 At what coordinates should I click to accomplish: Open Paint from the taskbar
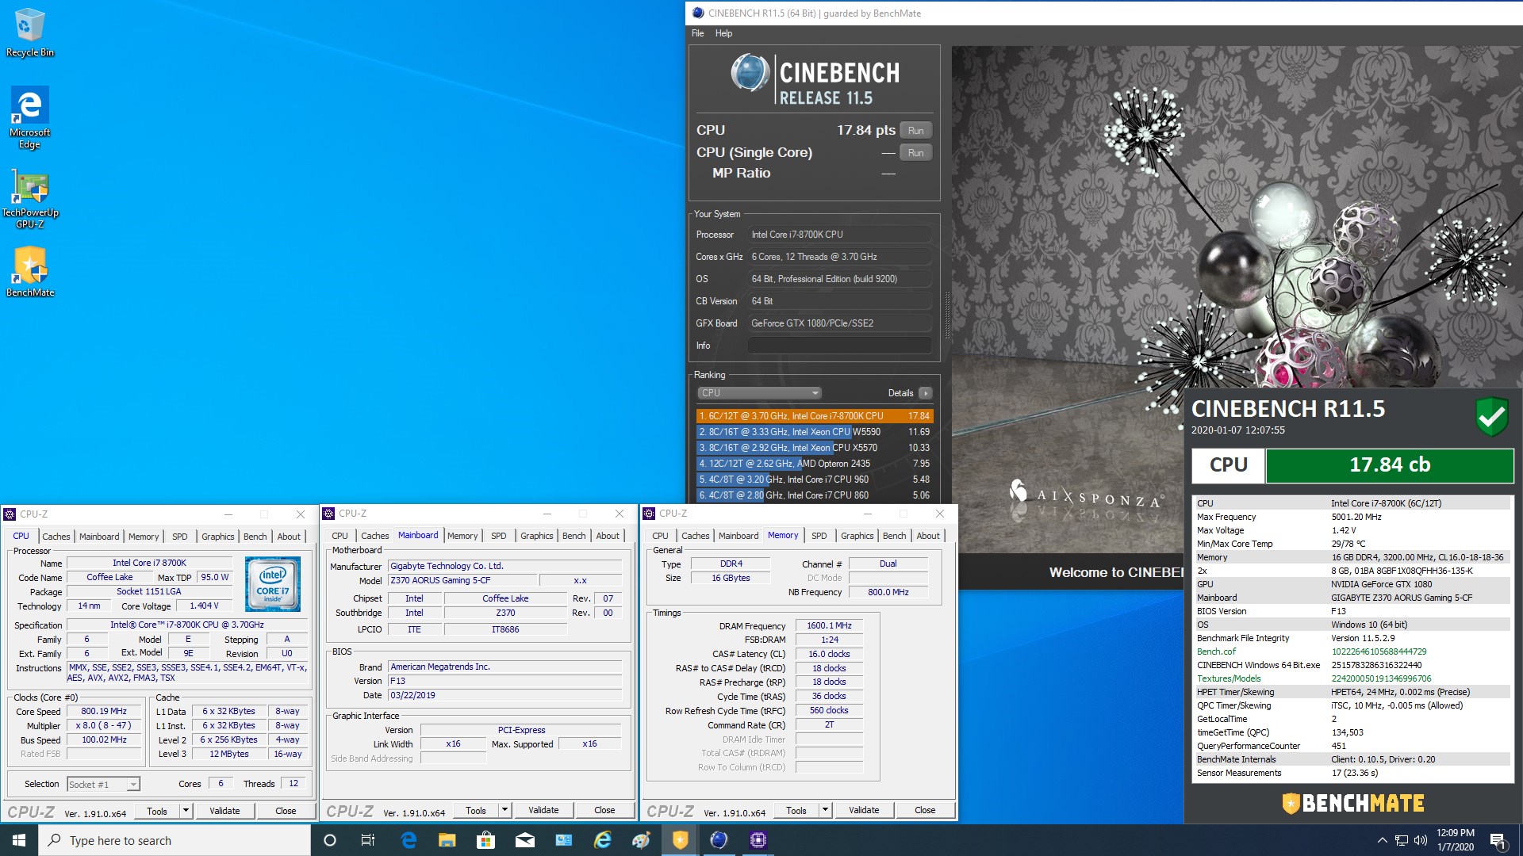click(641, 840)
